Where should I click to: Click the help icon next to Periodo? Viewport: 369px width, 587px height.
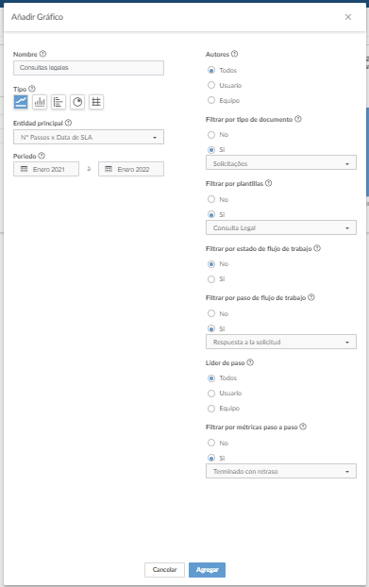[42, 156]
